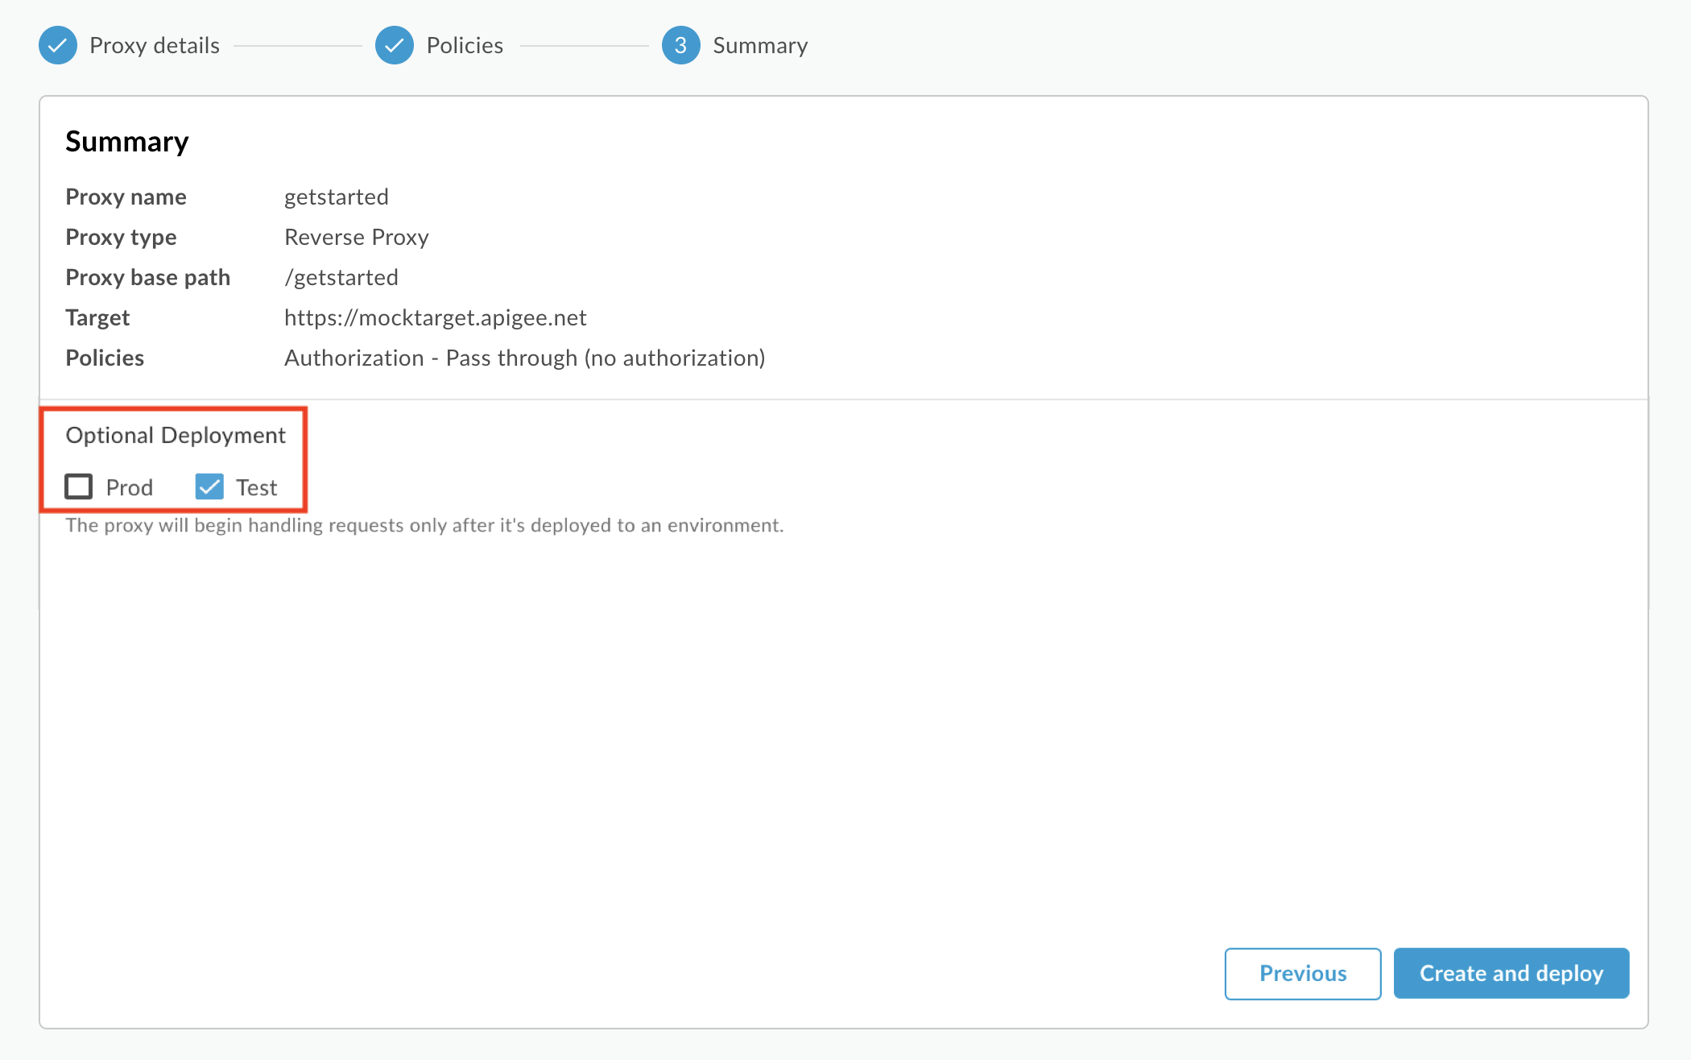This screenshot has height=1060, width=1691.
Task: Click the blue checkmark on Policies step
Action: point(393,44)
